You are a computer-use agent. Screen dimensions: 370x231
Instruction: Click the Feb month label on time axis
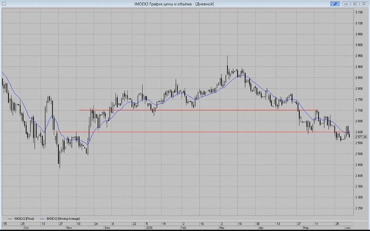184,228
